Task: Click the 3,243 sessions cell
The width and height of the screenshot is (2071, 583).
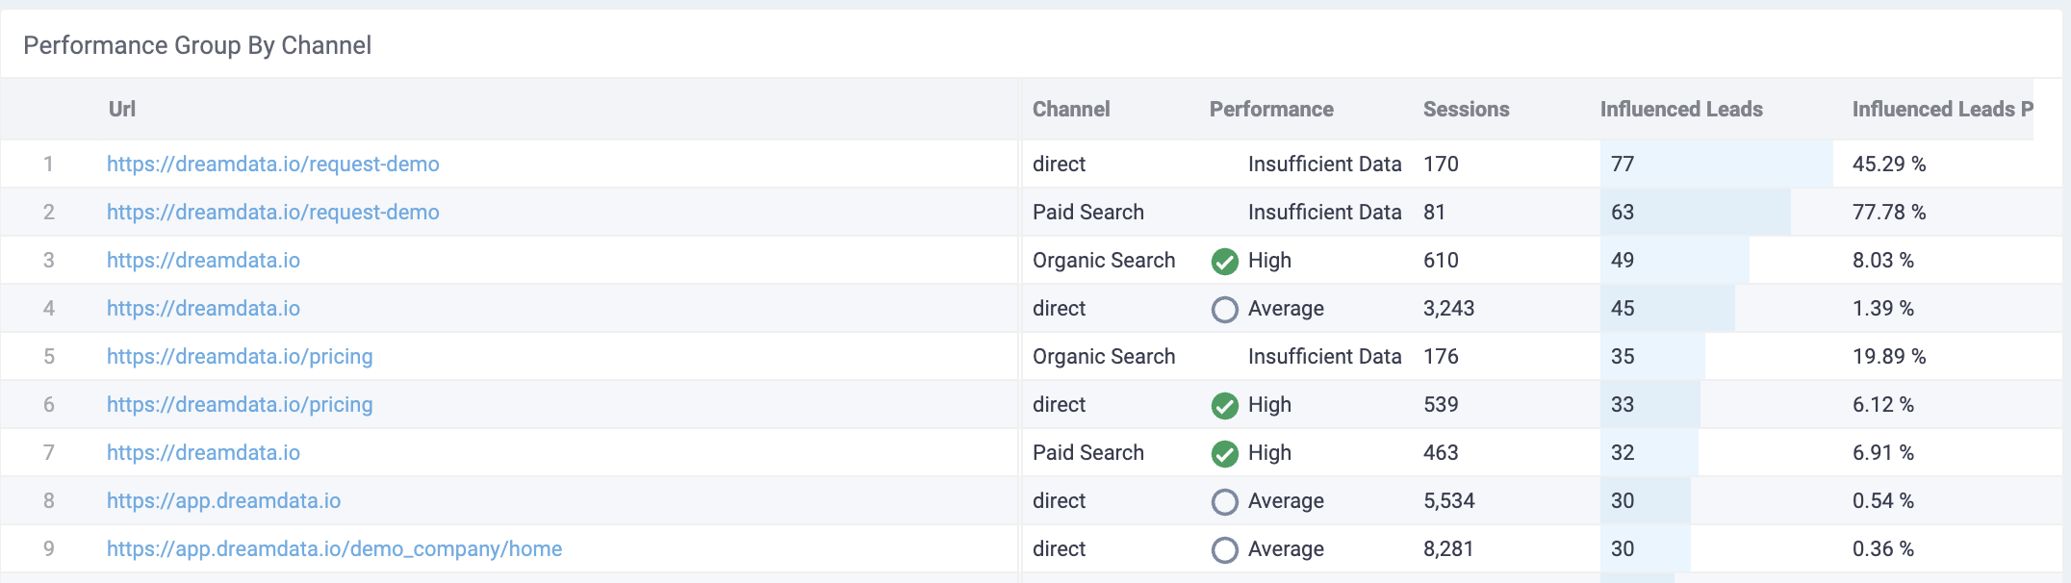Action: (1448, 308)
